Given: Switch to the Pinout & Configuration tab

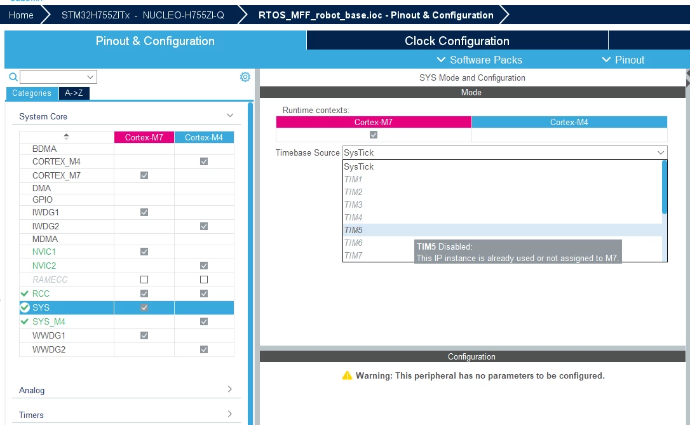Looking at the screenshot, I should tap(155, 41).
